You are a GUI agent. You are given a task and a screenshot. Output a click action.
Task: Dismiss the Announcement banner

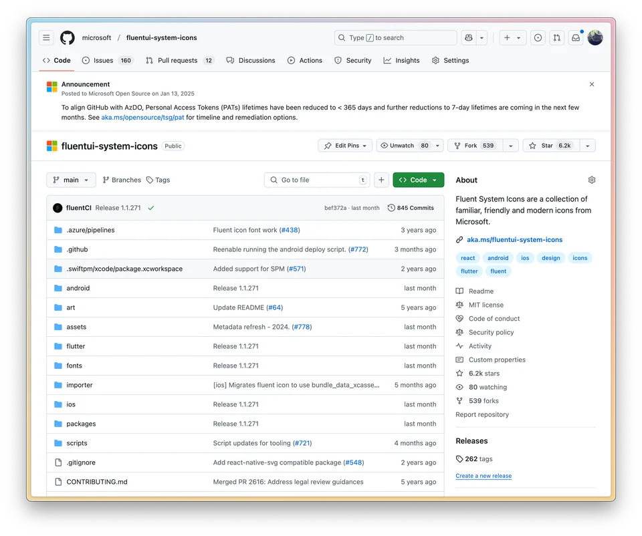click(x=592, y=84)
